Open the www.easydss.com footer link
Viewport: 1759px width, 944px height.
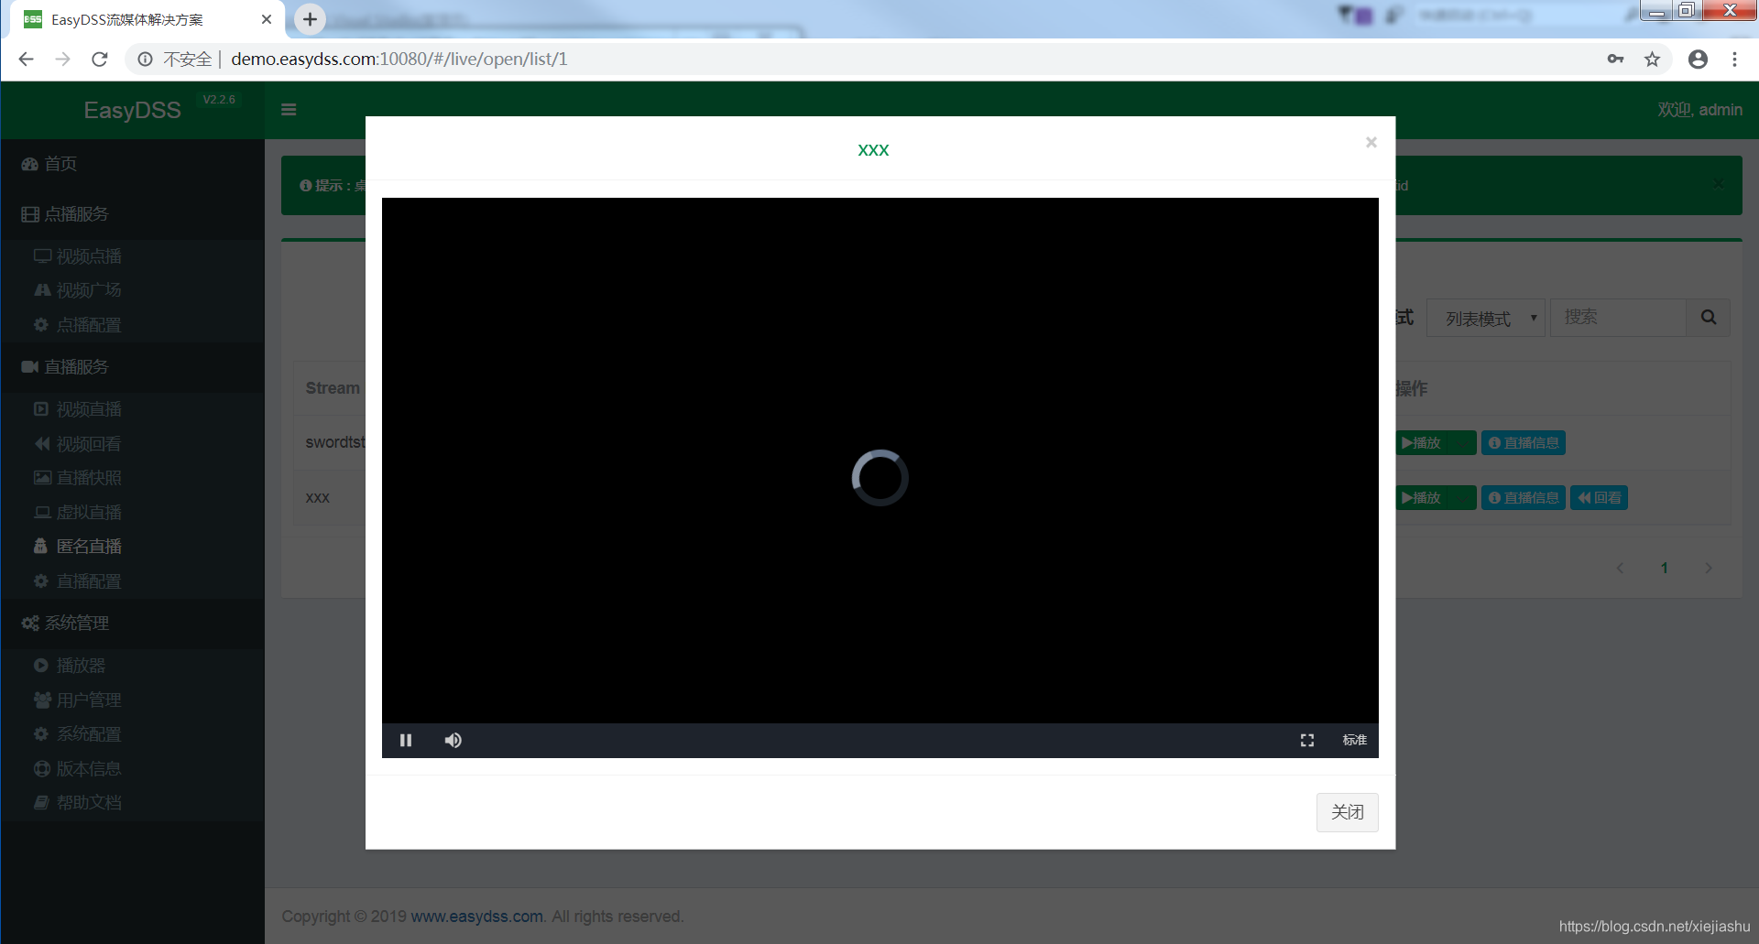coord(476,917)
